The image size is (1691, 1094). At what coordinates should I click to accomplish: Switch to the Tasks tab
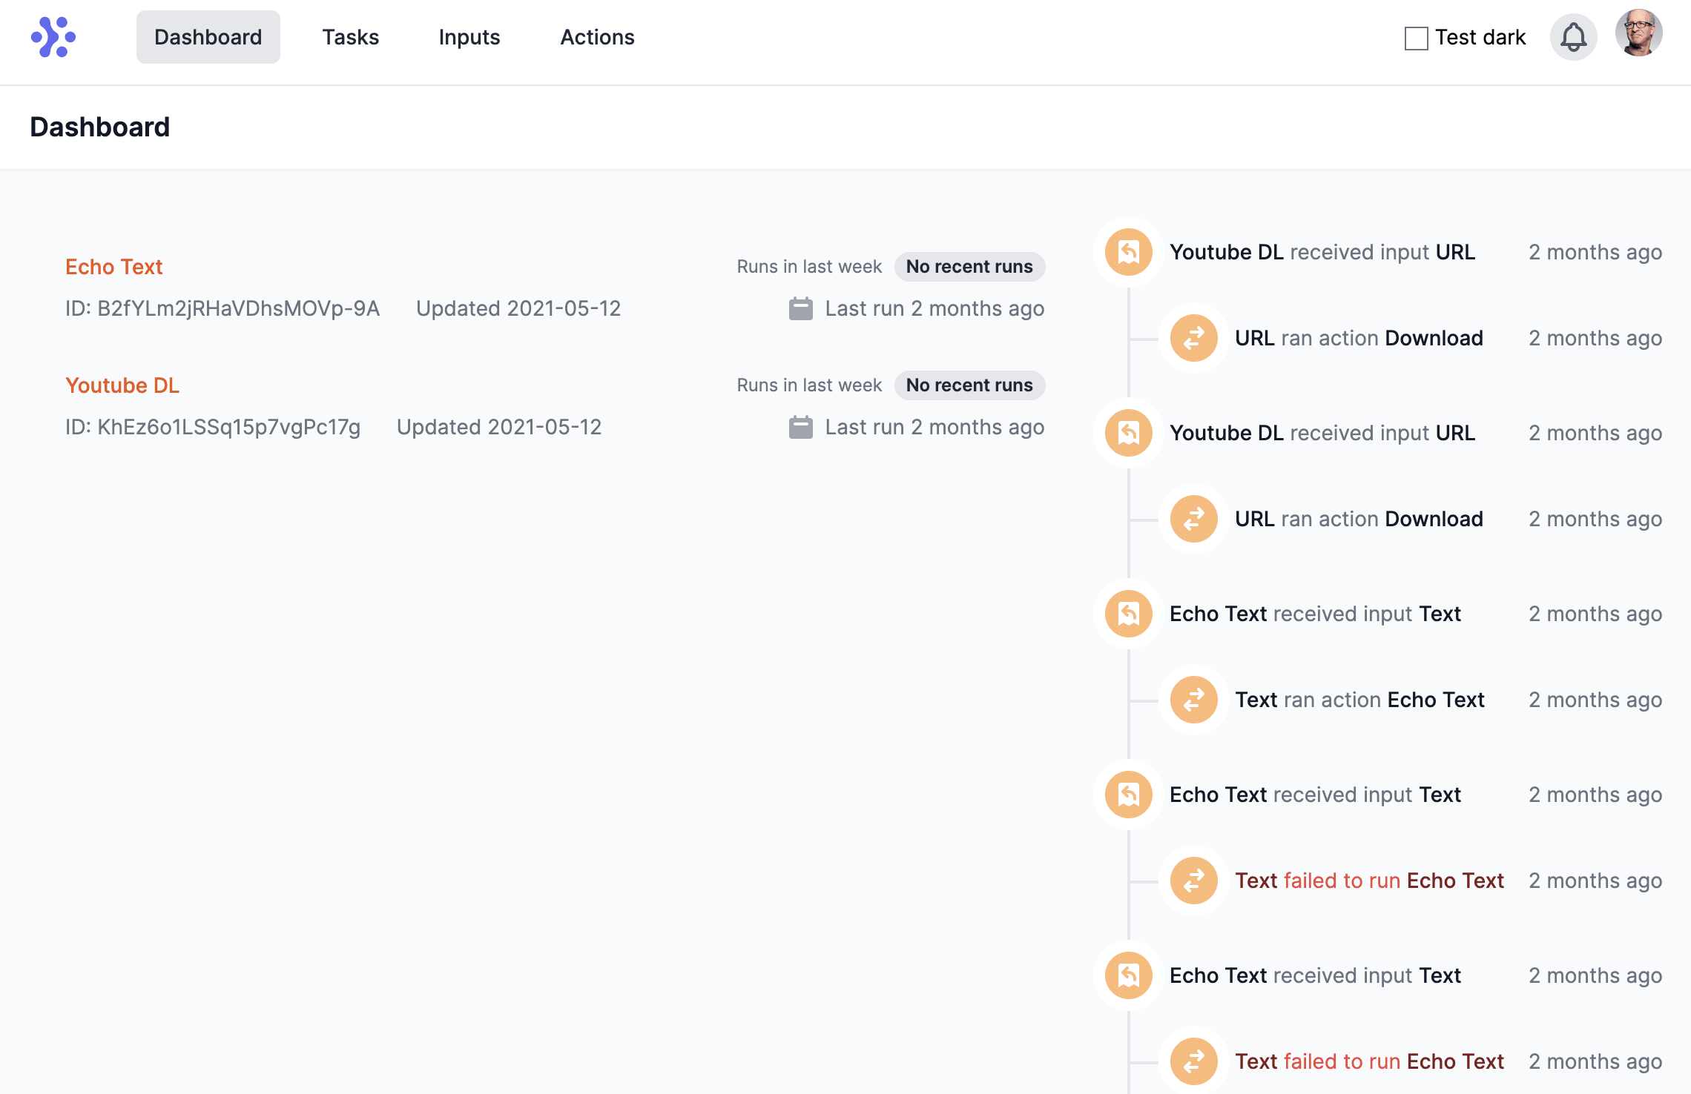[350, 37]
